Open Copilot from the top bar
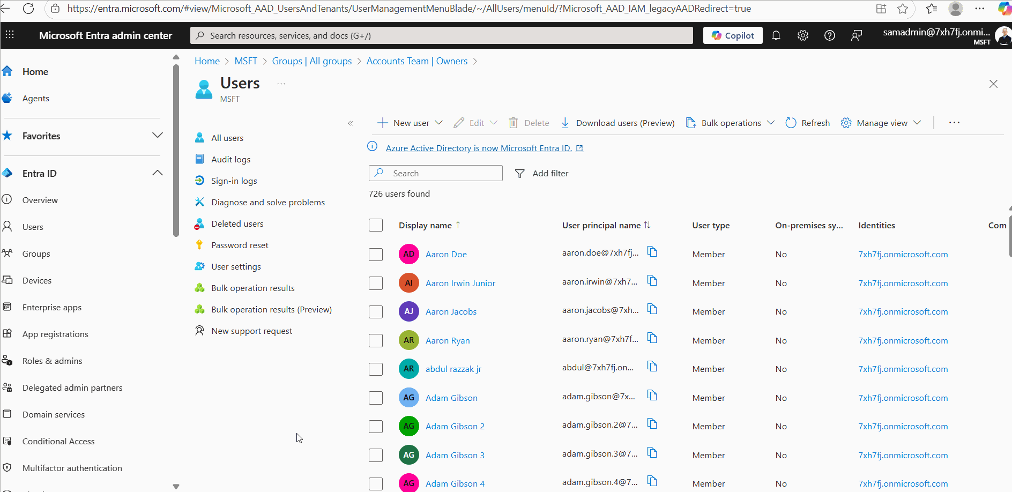This screenshot has width=1012, height=492. click(x=733, y=35)
